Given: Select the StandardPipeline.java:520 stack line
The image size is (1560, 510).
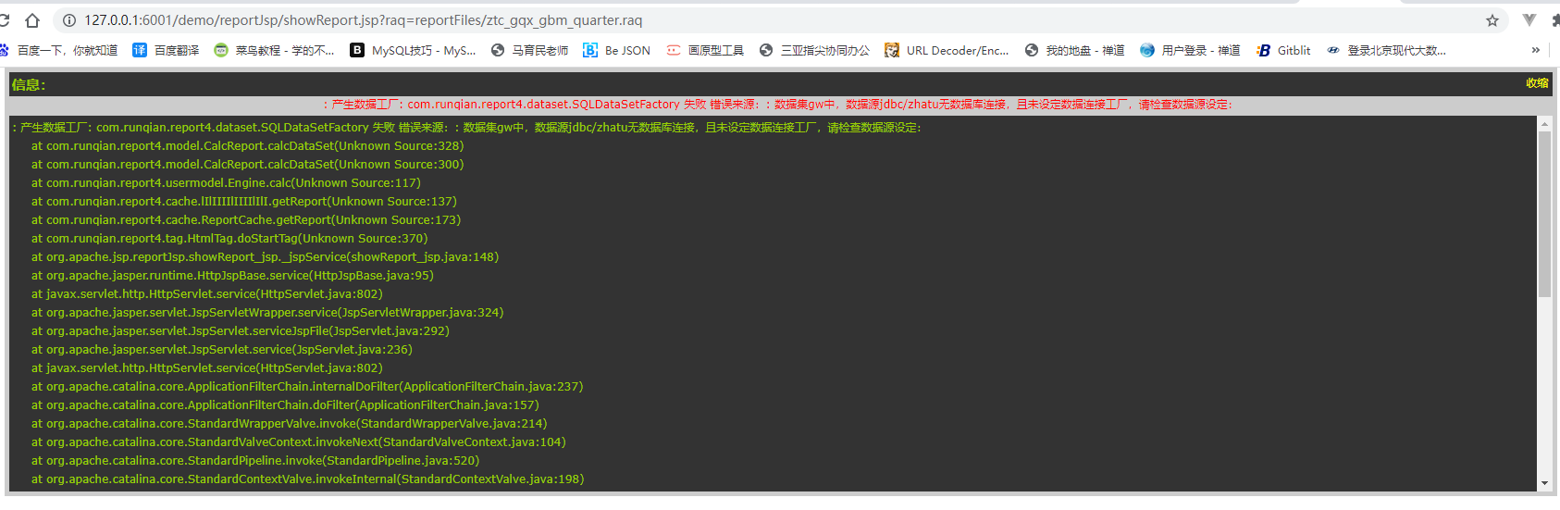Looking at the screenshot, I should [x=255, y=461].
